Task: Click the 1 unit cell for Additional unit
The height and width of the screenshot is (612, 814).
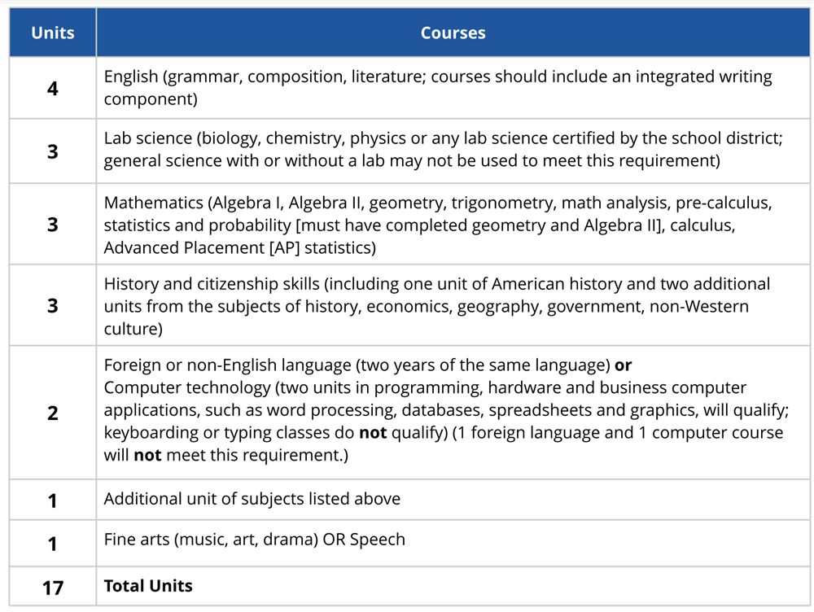Action: click(x=52, y=500)
